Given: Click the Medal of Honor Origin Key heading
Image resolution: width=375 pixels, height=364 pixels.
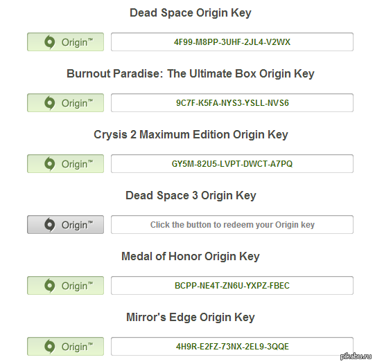Looking at the screenshot, I should [191, 257].
